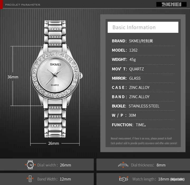The height and width of the screenshot is (185, 190).
Task: Click the 8mm thickness value
Action: 161,165
